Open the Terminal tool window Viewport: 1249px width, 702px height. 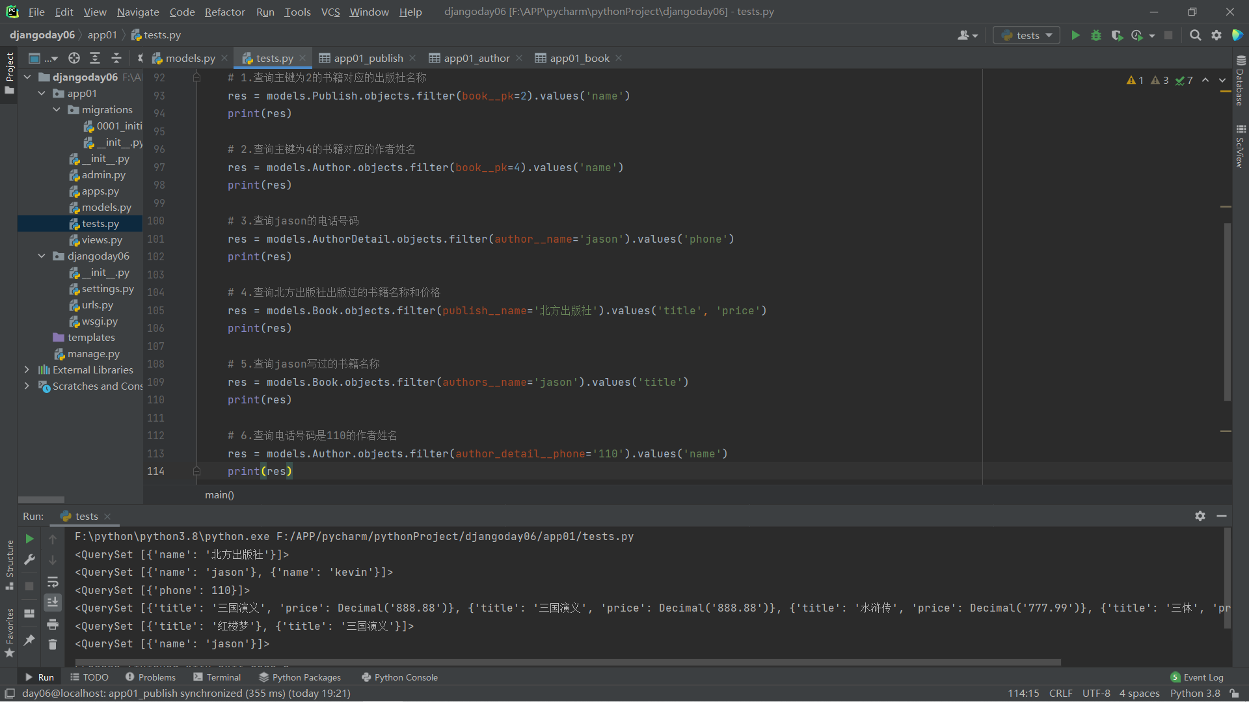pos(217,677)
